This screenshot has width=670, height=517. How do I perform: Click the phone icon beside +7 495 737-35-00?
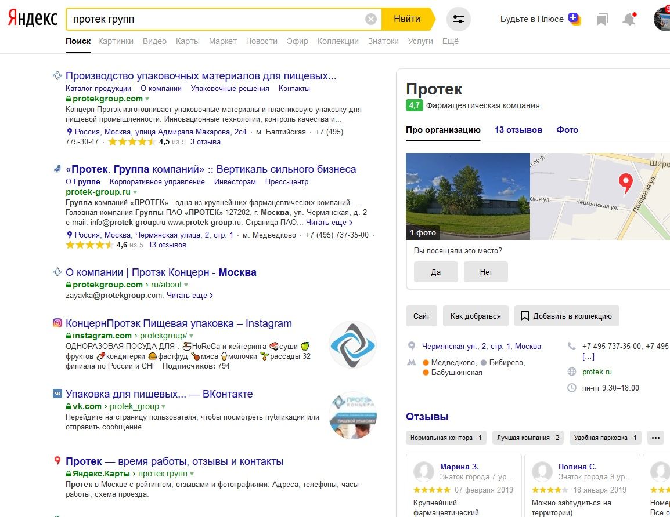tap(572, 346)
